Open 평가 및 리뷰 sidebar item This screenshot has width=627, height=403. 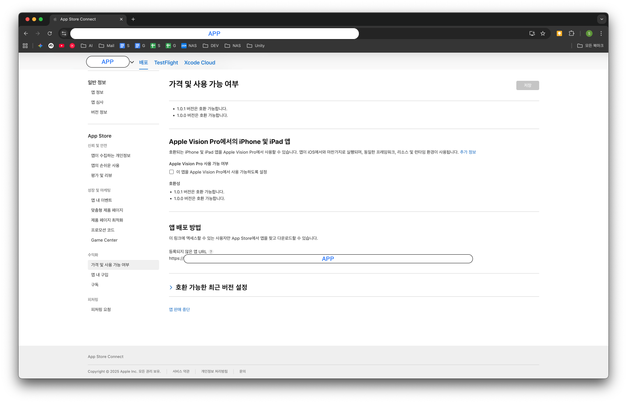pyautogui.click(x=101, y=176)
